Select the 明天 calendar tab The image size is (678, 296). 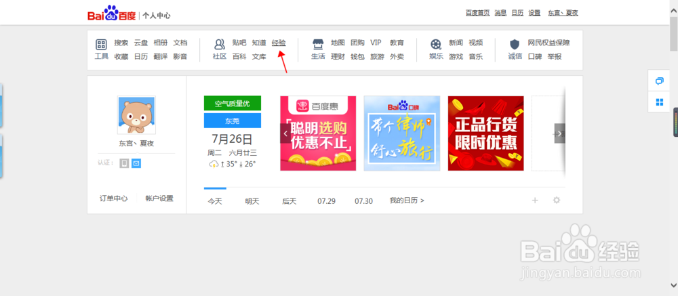[x=252, y=201]
